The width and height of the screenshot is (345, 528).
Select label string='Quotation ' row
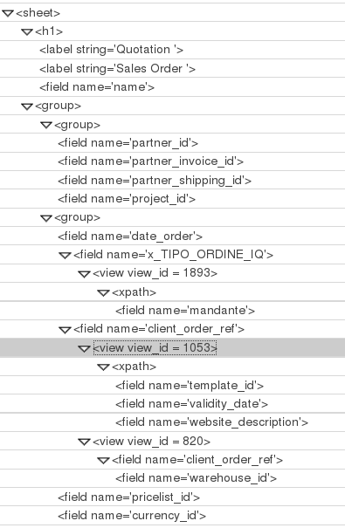coord(173,50)
